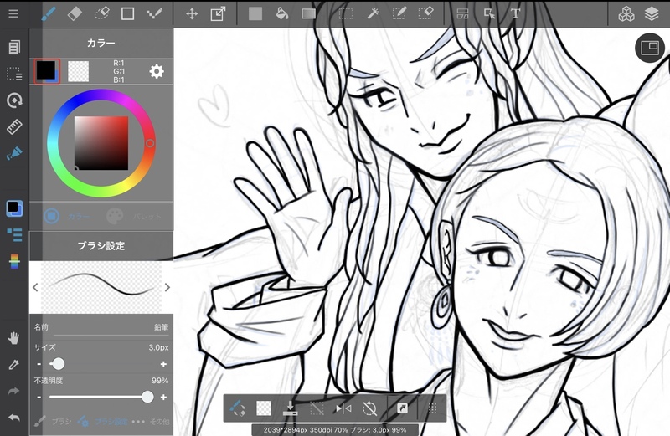The height and width of the screenshot is (436, 670).
Task: Open the hamburger main menu
Action: (13, 13)
